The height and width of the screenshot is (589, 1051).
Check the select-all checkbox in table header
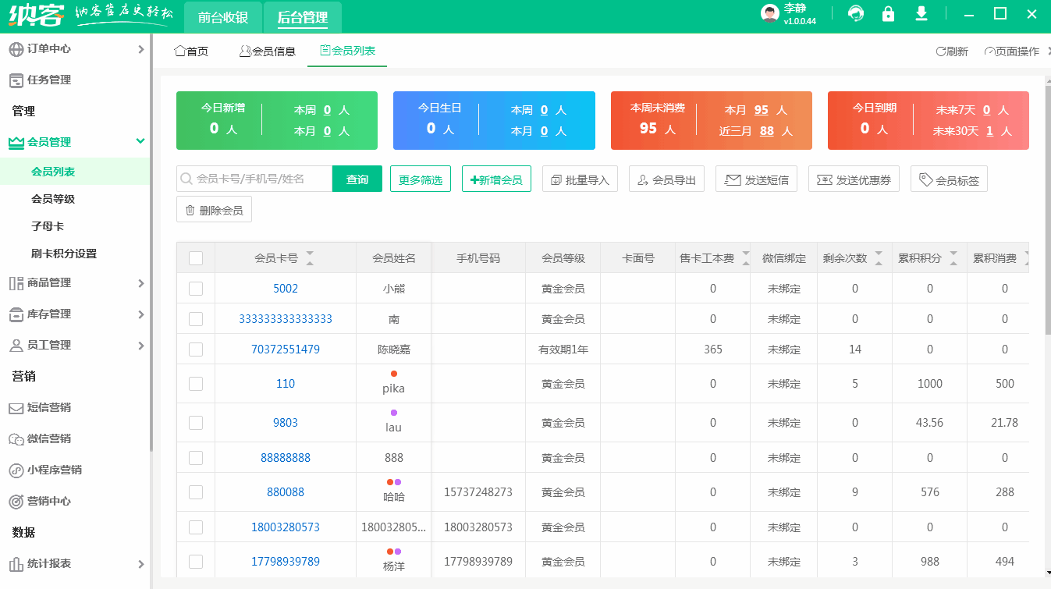(195, 257)
